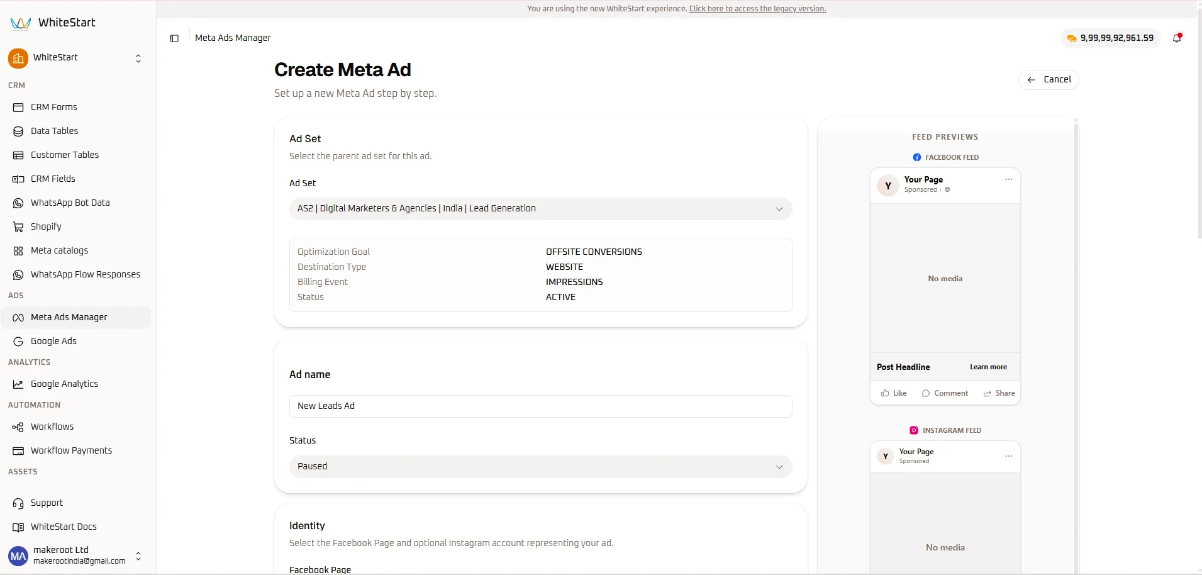Screen dimensions: 1202x575
Task: Click Comment in the Facebook feed preview
Action: tap(945, 393)
